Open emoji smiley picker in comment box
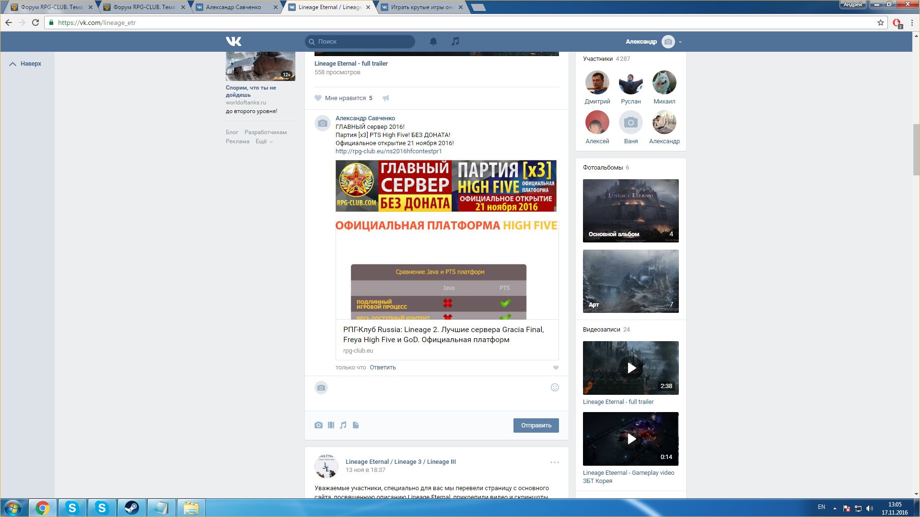This screenshot has height=517, width=920. pos(555,388)
